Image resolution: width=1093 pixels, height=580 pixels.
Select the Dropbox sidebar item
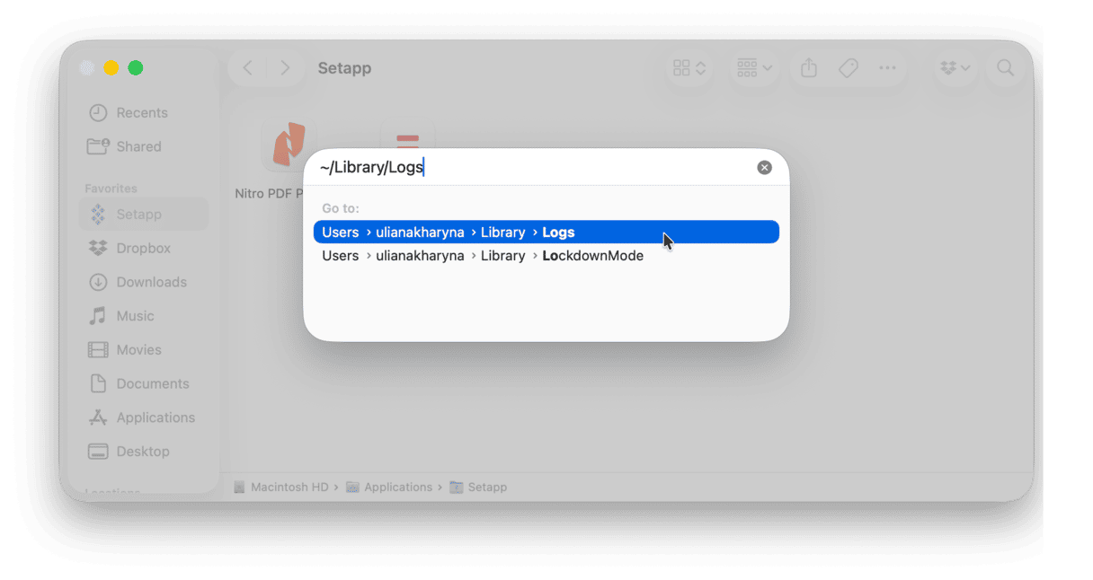pos(143,248)
